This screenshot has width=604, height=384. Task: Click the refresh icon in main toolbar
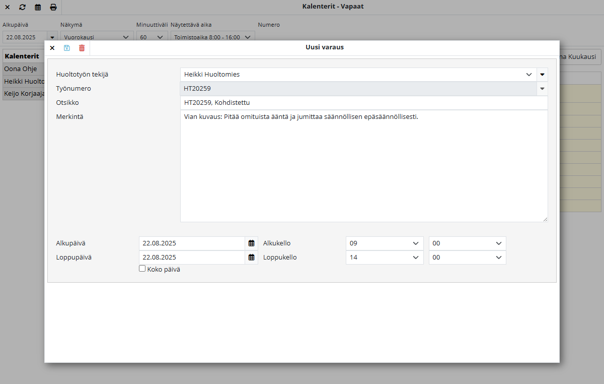coord(22,7)
